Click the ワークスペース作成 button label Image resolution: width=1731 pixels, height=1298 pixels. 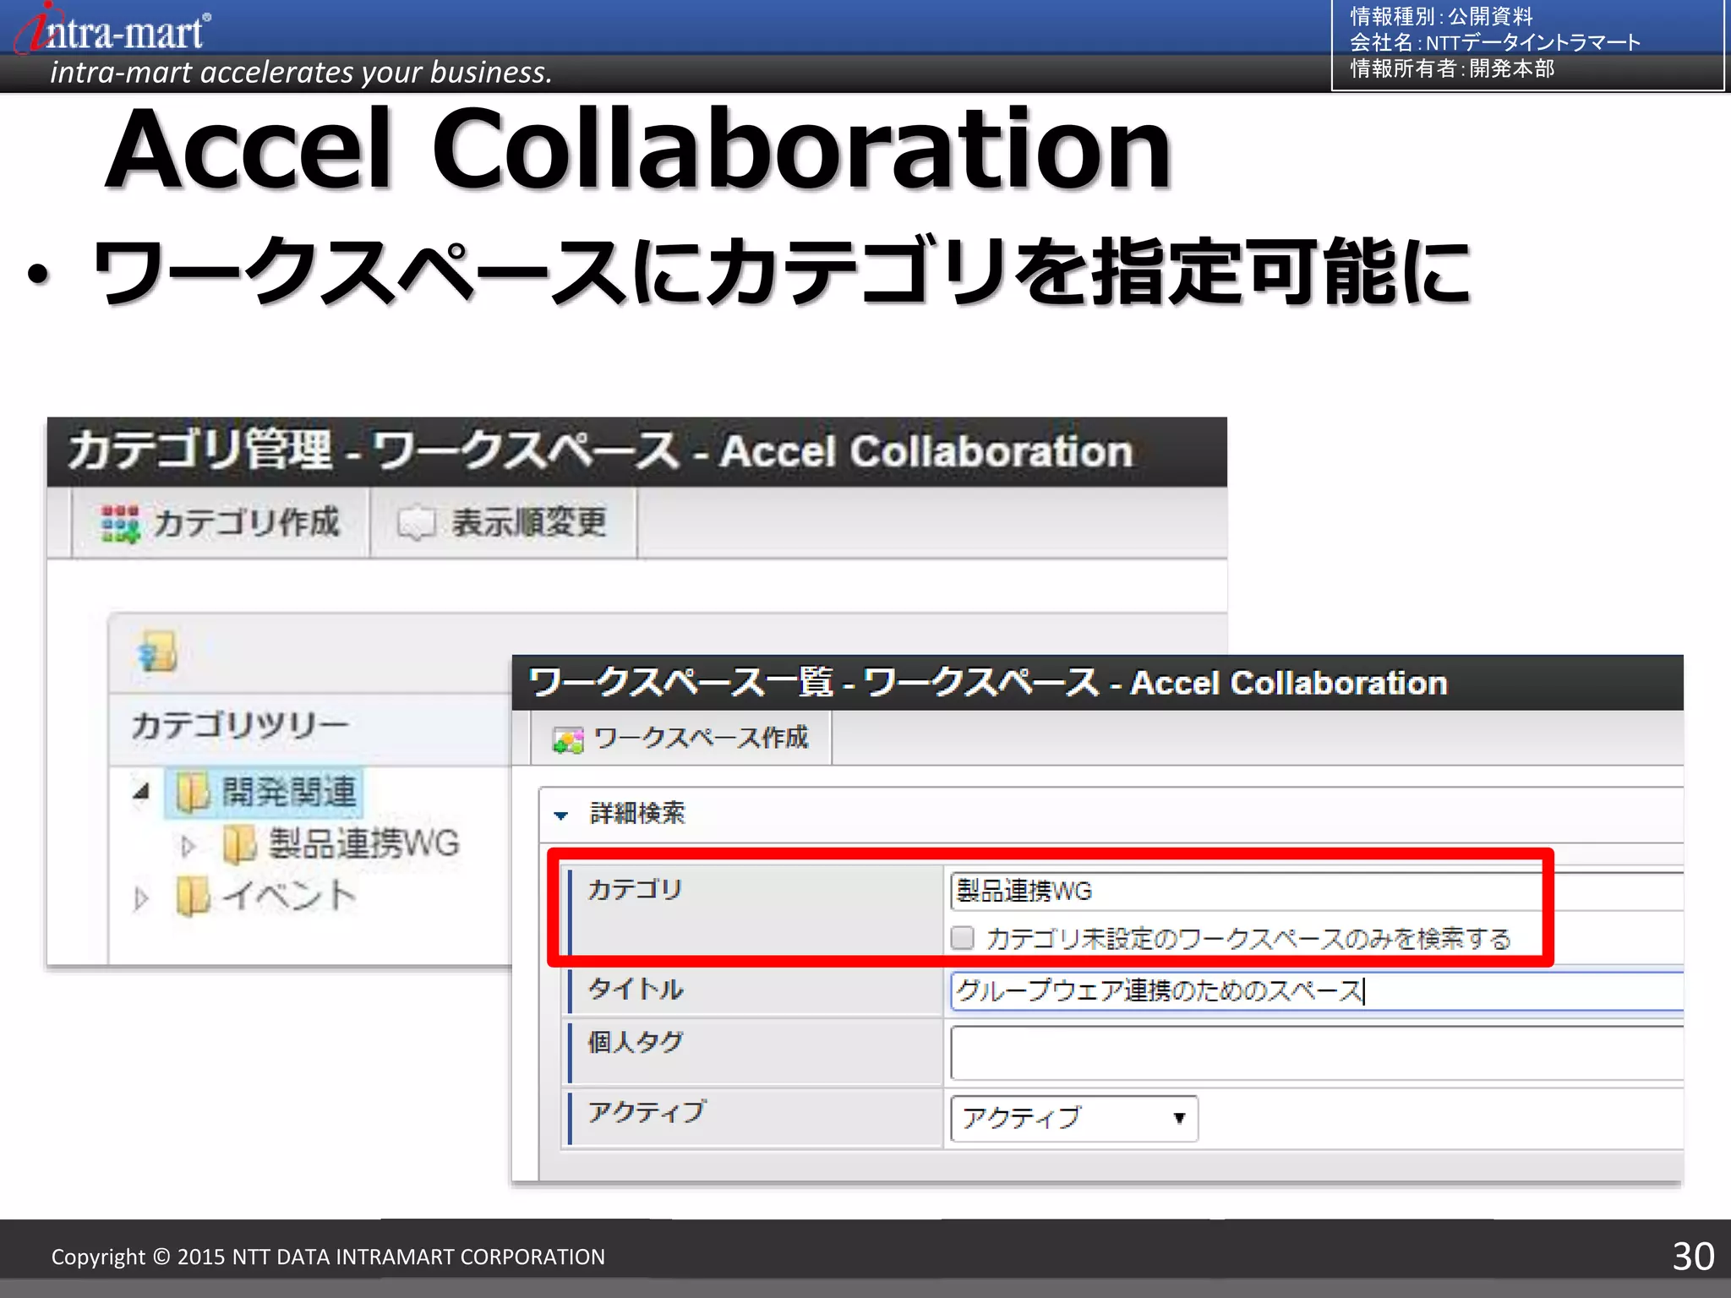702,738
